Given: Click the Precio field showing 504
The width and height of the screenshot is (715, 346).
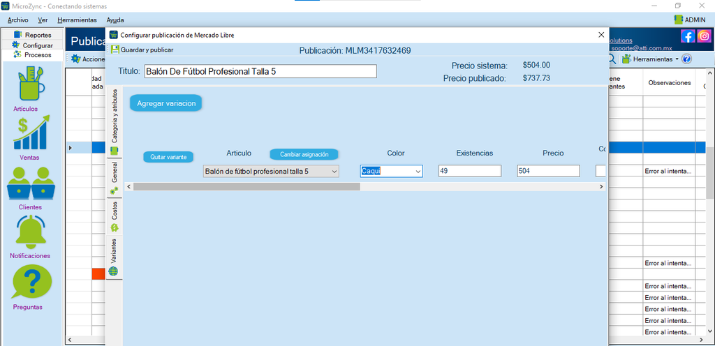Looking at the screenshot, I should click(x=548, y=171).
